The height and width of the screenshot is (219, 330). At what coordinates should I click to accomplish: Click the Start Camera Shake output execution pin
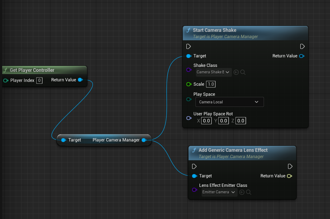[302, 47]
